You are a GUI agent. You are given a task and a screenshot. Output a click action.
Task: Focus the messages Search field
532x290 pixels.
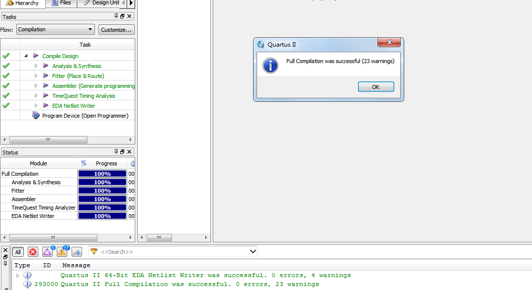[173, 252]
